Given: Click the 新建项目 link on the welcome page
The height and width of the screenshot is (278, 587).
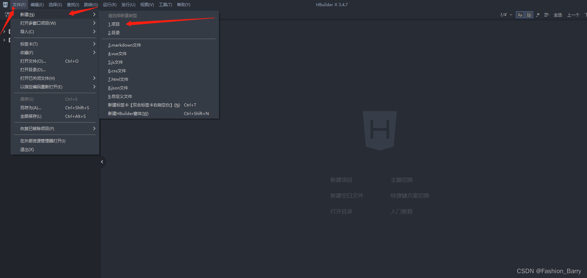Looking at the screenshot, I should (341, 180).
